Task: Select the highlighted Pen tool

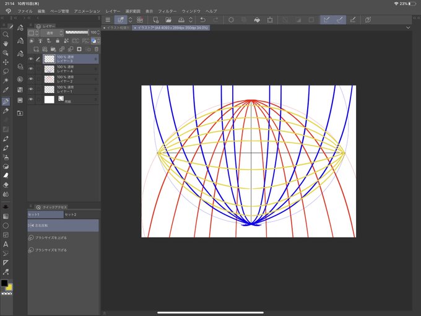Action: [6, 102]
